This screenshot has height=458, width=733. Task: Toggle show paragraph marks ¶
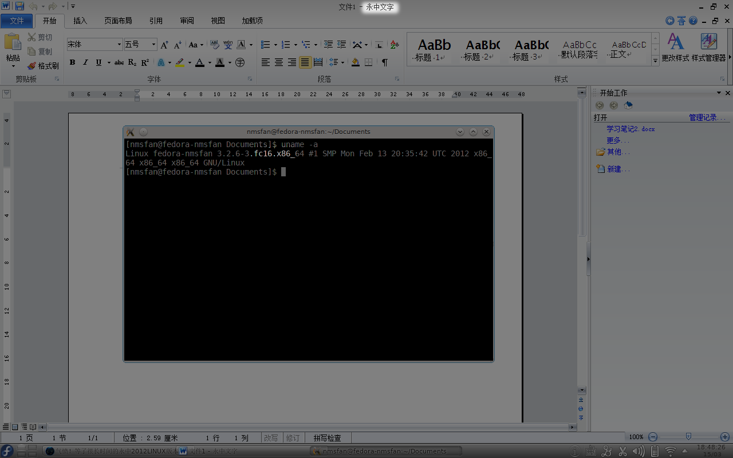(385, 62)
